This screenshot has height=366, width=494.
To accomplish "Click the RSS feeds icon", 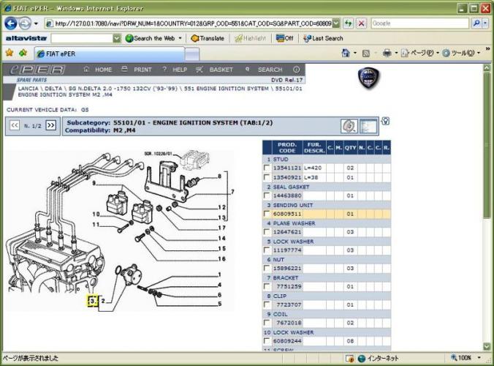I will (366, 53).
